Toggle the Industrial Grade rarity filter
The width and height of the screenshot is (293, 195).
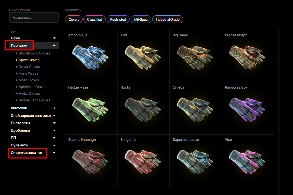point(168,19)
